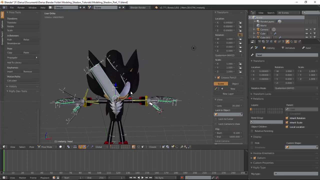Open the Closest snap target dropdown
The width and height of the screenshot is (320, 180).
click(154, 147)
